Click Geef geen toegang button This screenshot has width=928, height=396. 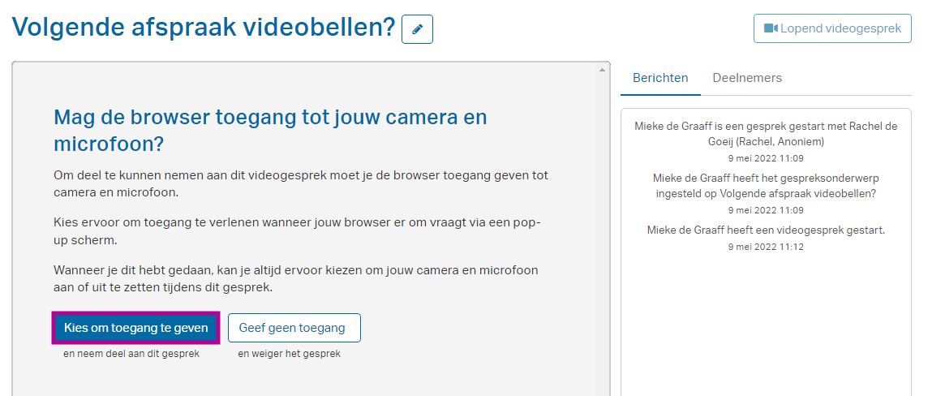click(x=294, y=328)
